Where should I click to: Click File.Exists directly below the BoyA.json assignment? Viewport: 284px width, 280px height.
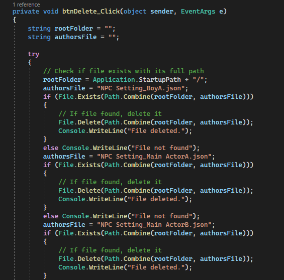[x=79, y=97]
